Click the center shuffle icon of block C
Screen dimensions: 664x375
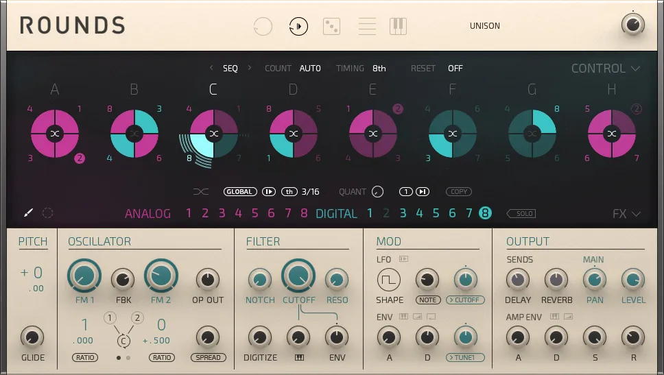[214, 134]
